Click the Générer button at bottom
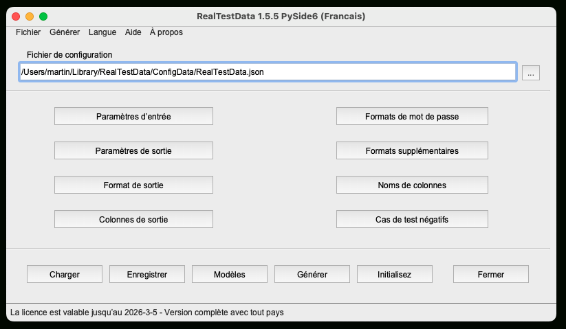Viewport: 566px width, 329px height. [x=312, y=274]
